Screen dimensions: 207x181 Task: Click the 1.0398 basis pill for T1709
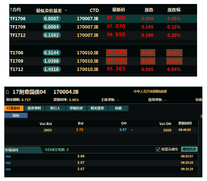[x=52, y=61]
